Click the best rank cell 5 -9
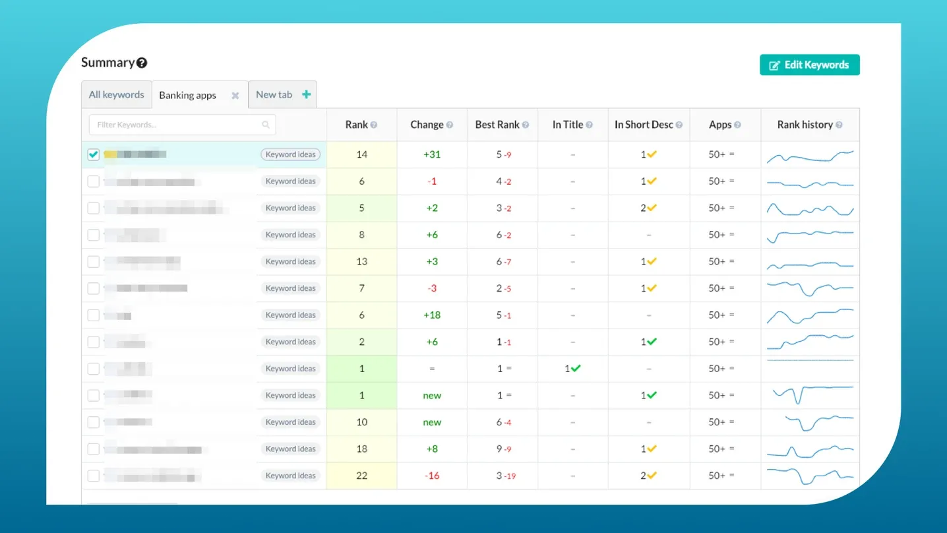 point(504,154)
